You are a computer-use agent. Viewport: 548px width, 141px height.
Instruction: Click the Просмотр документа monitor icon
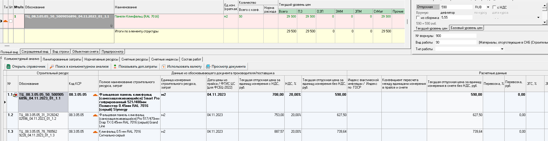[x=208, y=66]
